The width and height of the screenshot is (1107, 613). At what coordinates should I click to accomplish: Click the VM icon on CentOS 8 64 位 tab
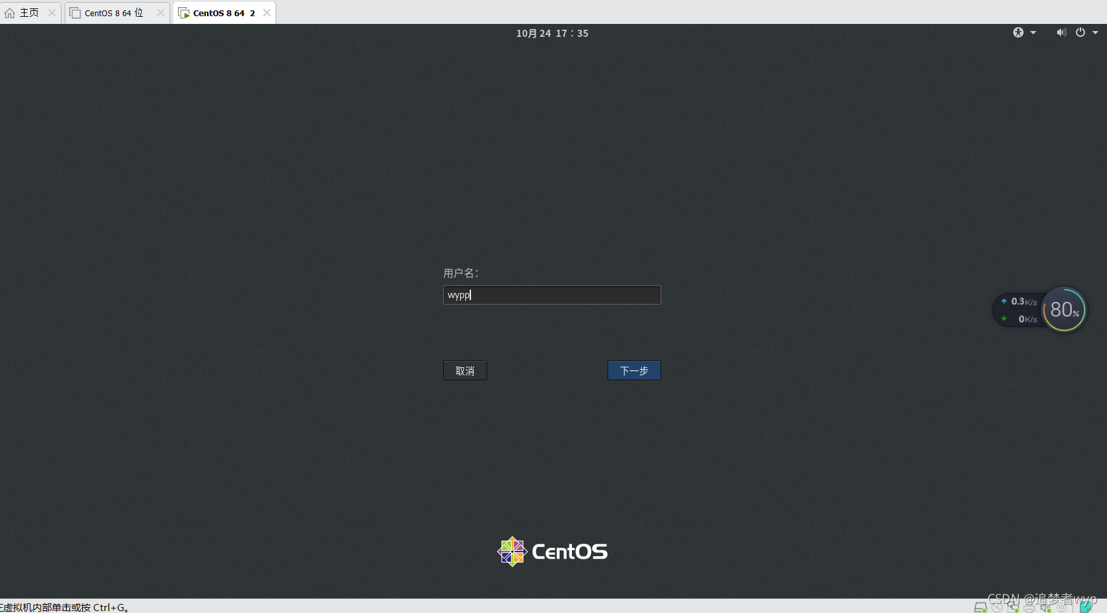[75, 13]
